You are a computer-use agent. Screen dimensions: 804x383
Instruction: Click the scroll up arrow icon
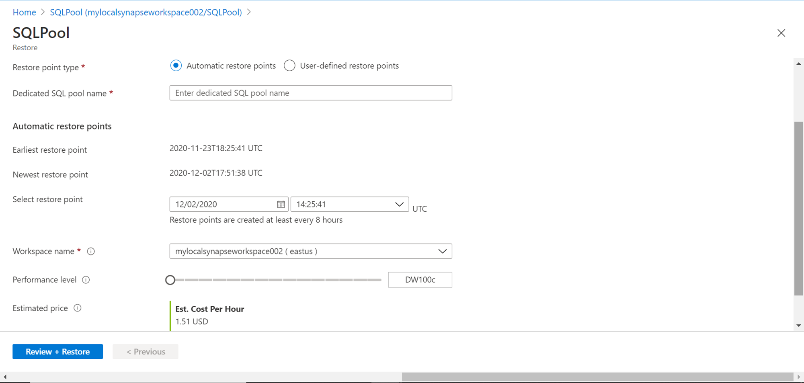[798, 64]
